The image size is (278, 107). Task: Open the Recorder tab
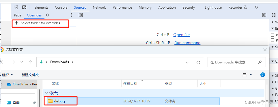tap(238, 7)
